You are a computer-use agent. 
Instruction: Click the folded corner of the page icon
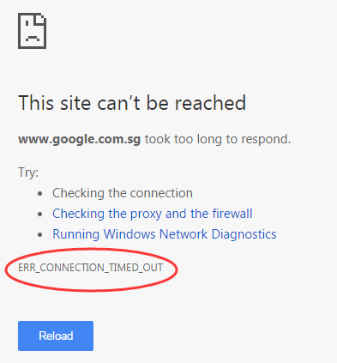click(41, 18)
